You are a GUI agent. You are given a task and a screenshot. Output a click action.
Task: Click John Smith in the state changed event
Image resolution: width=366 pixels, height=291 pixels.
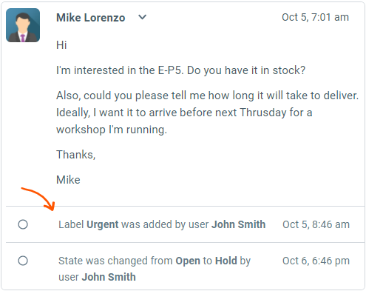coord(109,277)
